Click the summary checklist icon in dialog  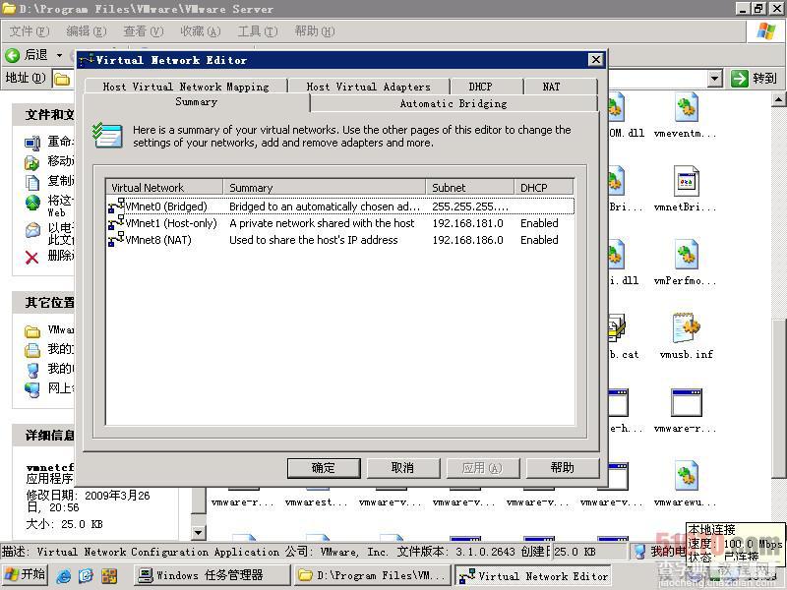(x=107, y=135)
